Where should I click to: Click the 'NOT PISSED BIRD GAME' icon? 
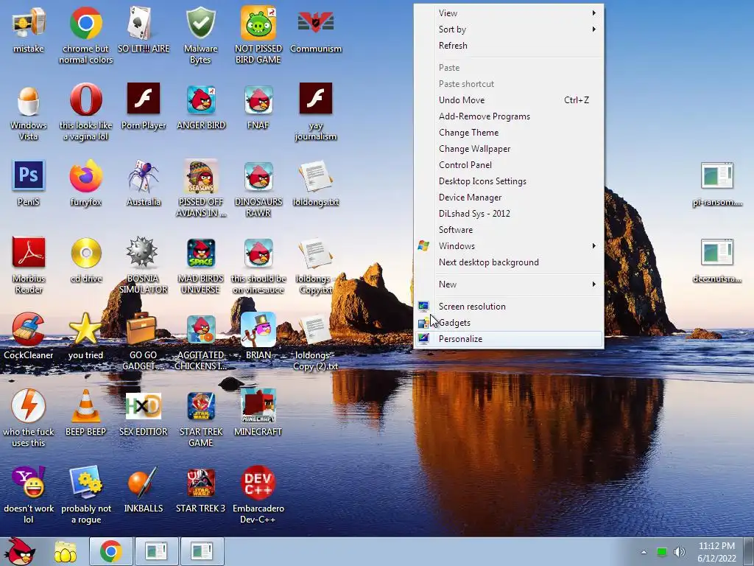pos(258,35)
